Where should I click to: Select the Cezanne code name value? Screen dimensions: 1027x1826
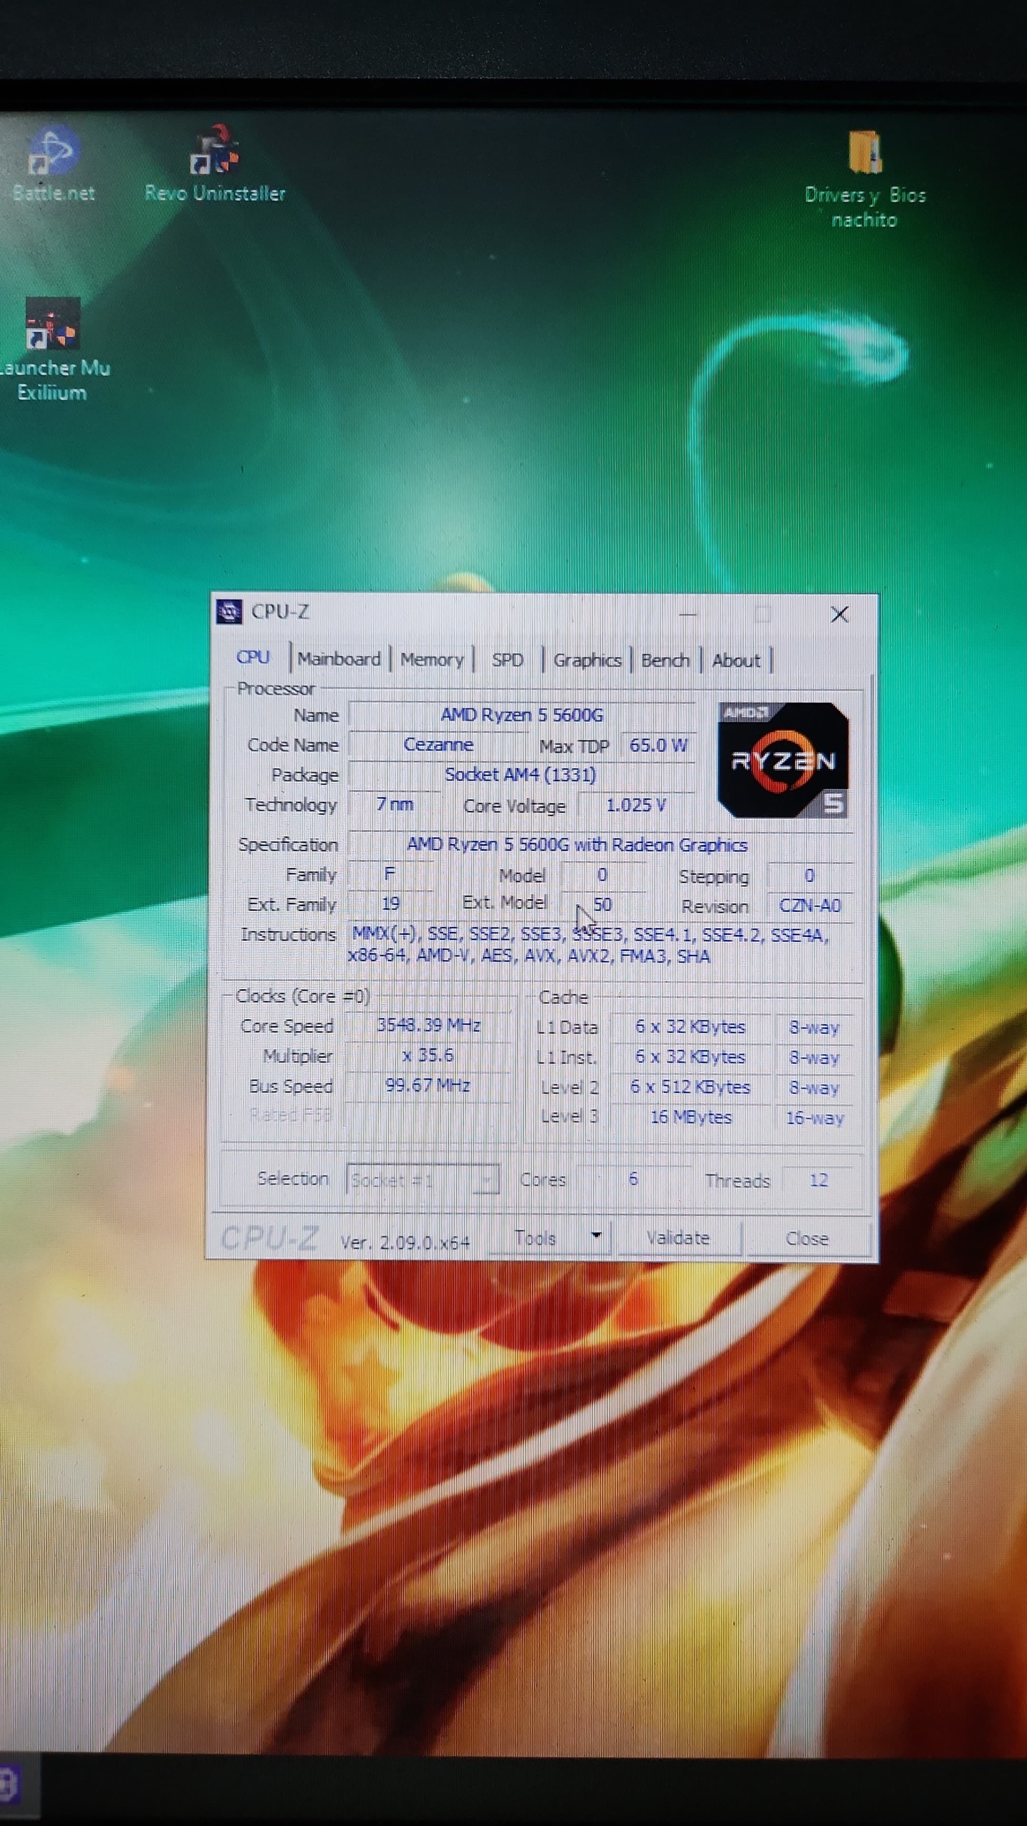[x=439, y=744]
